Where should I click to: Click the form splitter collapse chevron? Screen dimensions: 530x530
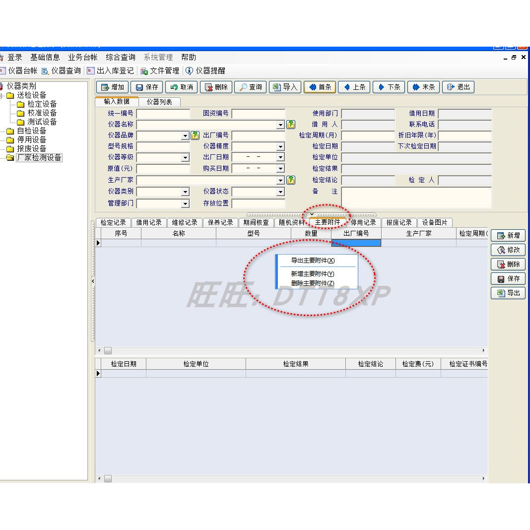(312, 214)
